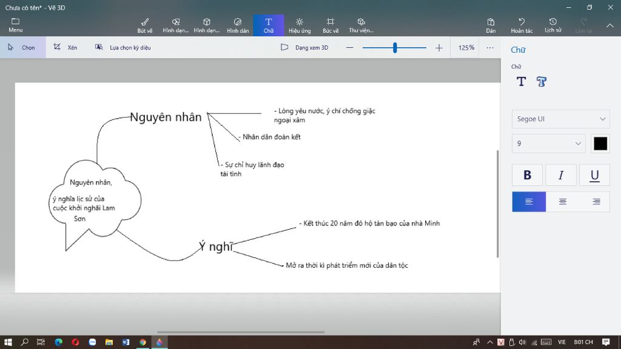Screen dimensions: 621x349
Task: Open the Segoe UI font dropdown
Action: pyautogui.click(x=560, y=119)
